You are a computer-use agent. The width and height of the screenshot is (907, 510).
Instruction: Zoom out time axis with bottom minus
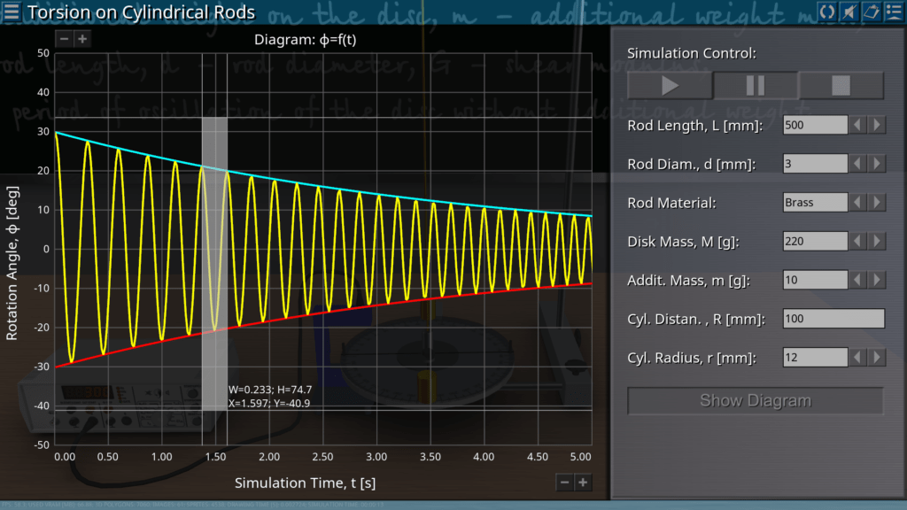[565, 482]
